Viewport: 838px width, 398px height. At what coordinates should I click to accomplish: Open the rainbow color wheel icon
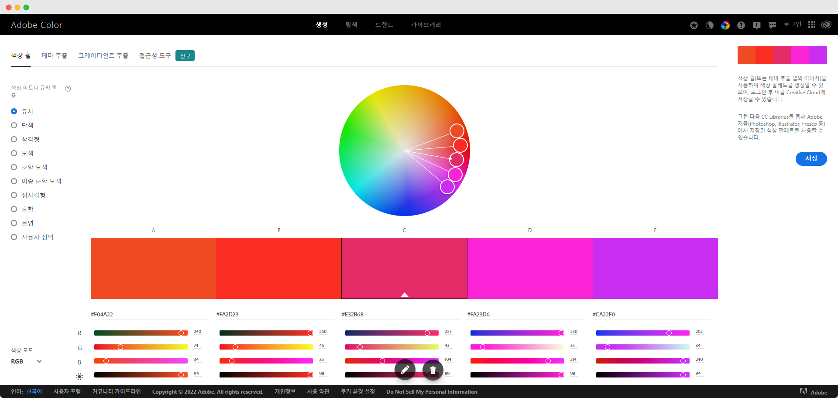(725, 25)
